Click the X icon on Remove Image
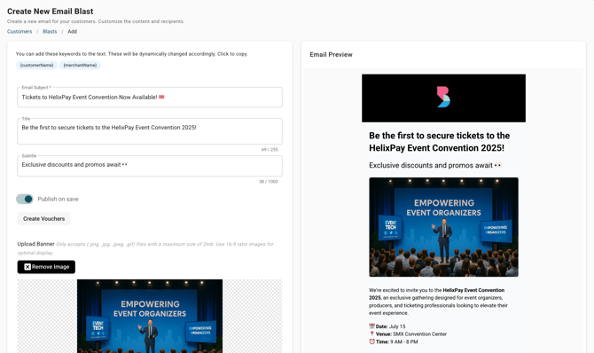 click(x=27, y=267)
